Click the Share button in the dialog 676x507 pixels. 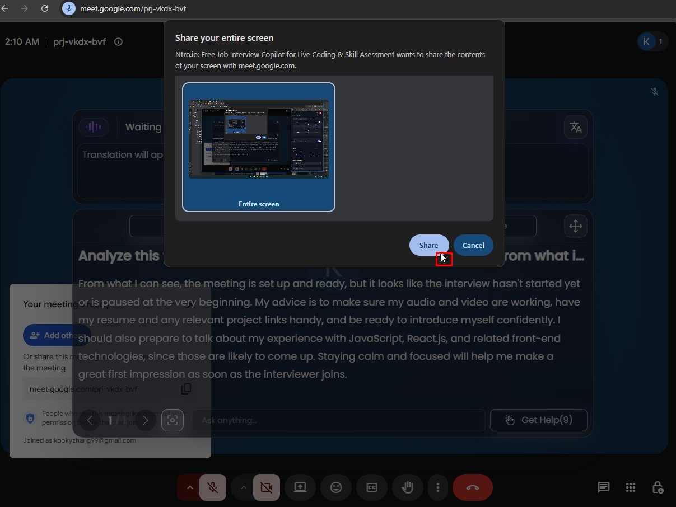click(x=429, y=245)
